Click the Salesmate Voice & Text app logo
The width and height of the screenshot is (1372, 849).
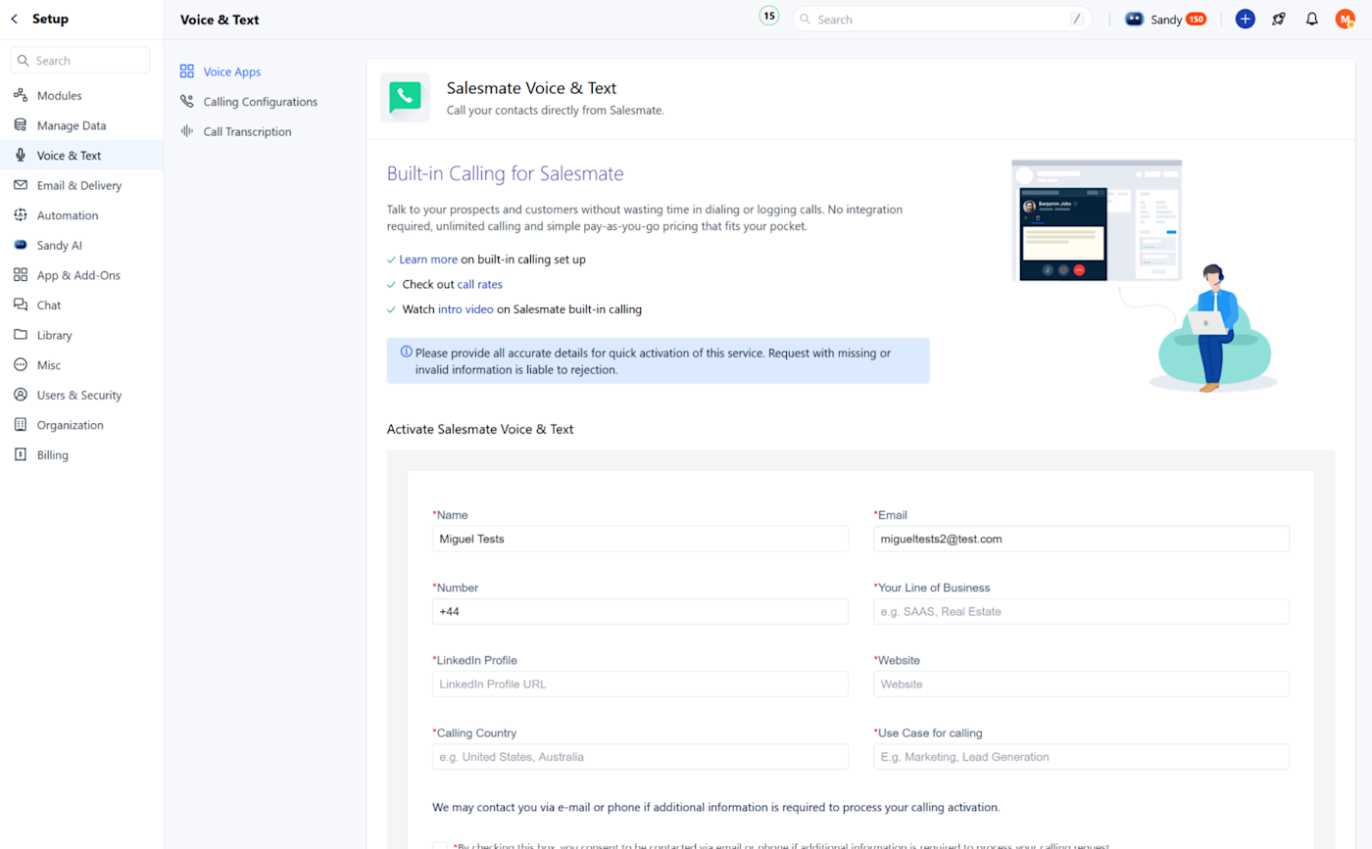405,97
